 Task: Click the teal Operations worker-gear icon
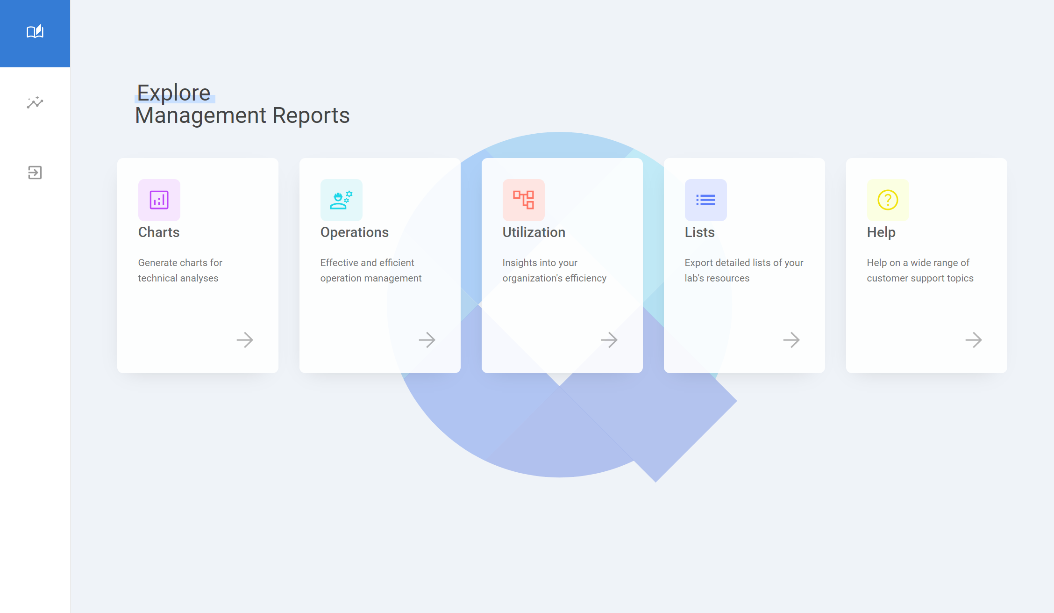[x=341, y=200]
